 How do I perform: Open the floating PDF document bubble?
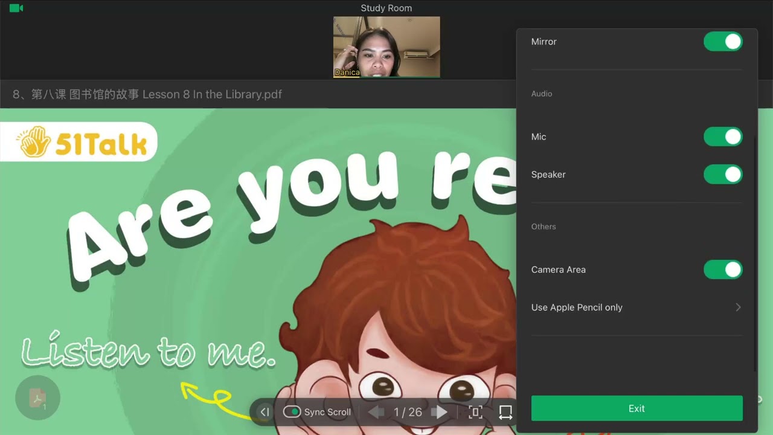[x=37, y=398]
